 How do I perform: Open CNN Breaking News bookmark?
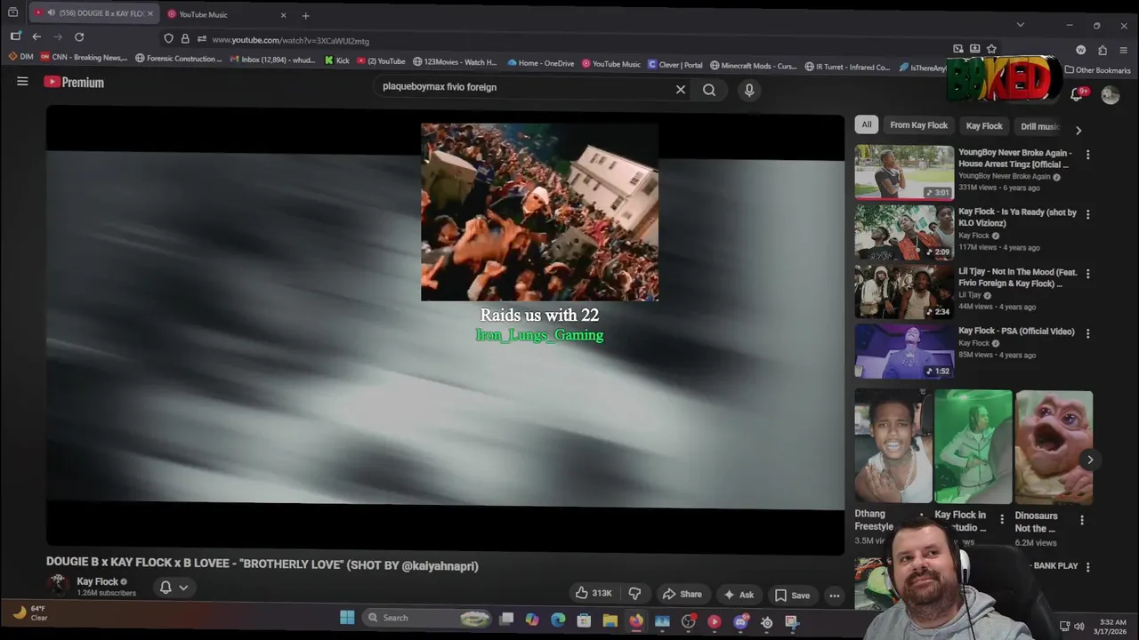[85, 58]
